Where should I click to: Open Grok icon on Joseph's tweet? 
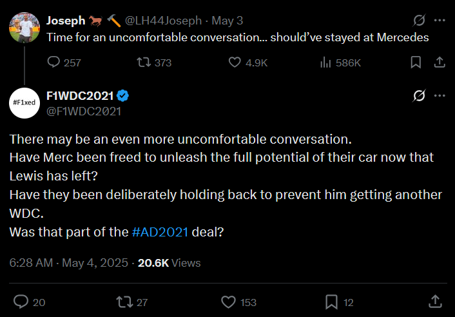(x=419, y=21)
